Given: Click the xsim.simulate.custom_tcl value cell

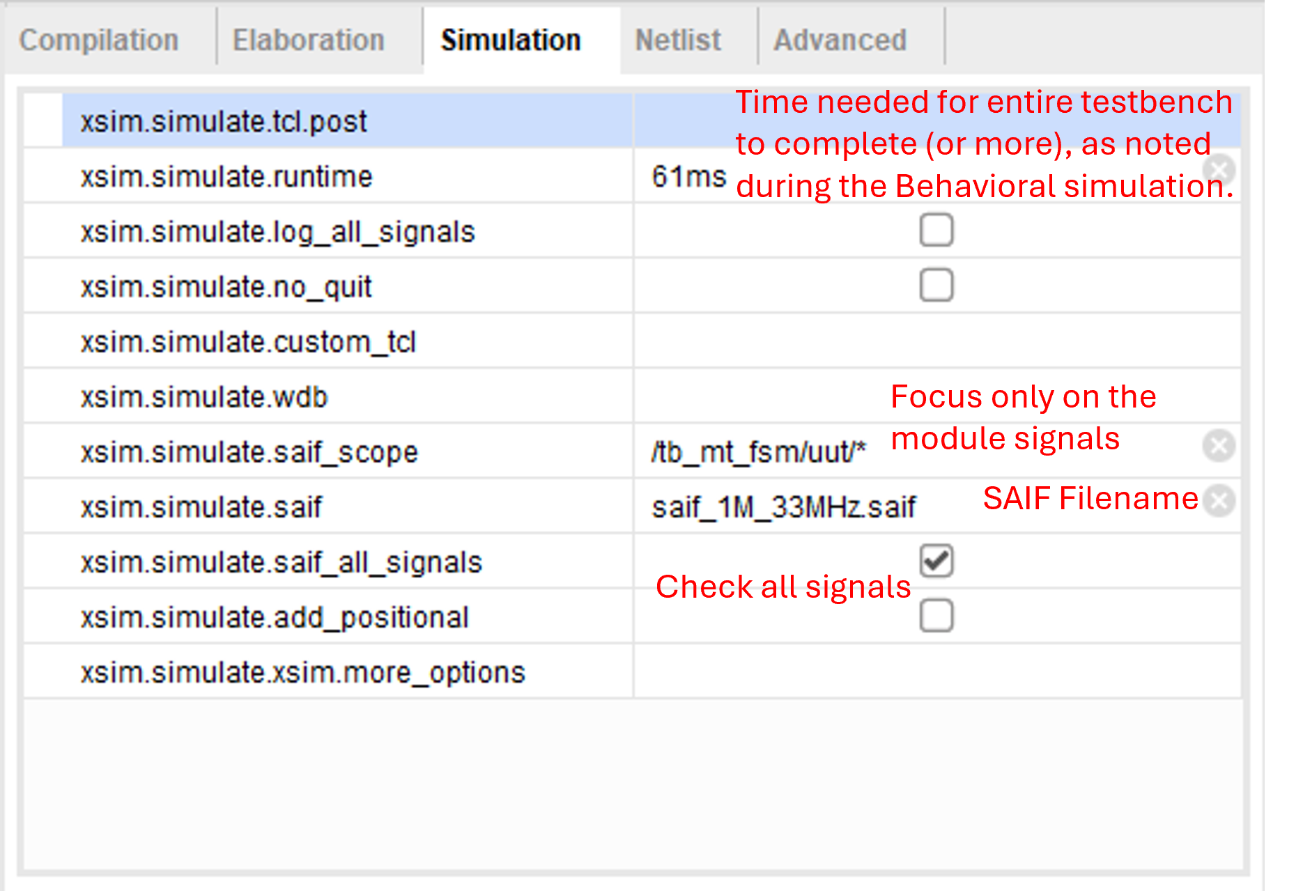Looking at the screenshot, I should 936,341.
